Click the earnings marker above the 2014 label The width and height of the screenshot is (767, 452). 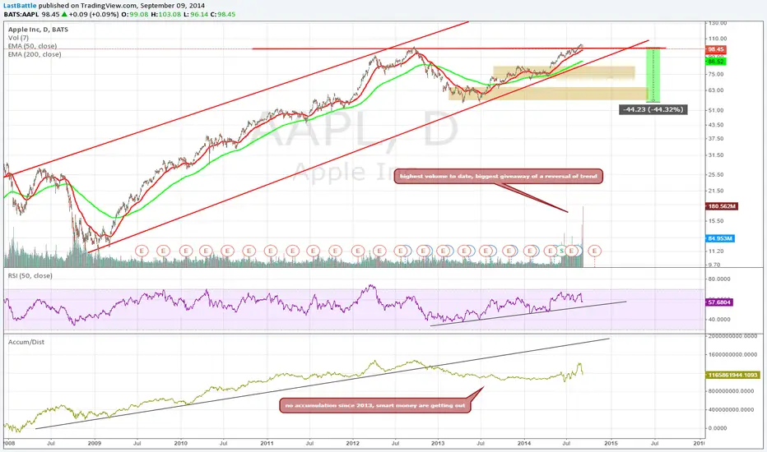pyautogui.click(x=530, y=251)
